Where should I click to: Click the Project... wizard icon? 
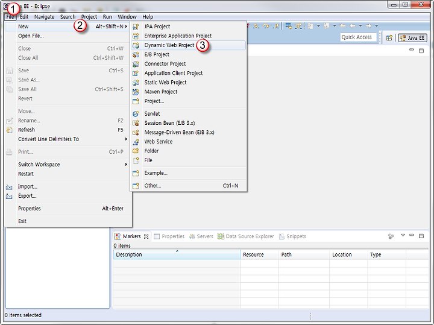coord(136,101)
